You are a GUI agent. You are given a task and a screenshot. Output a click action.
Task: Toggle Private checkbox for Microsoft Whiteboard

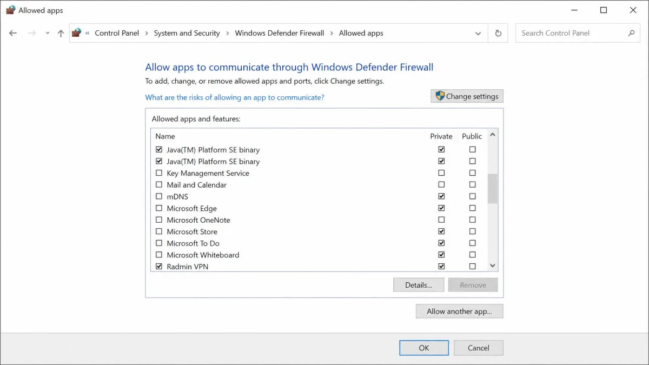(441, 255)
